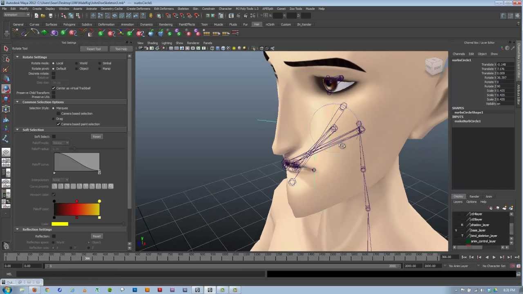Open the Layers menu in layer editor
Screen dimensions: 523x294
458,202
